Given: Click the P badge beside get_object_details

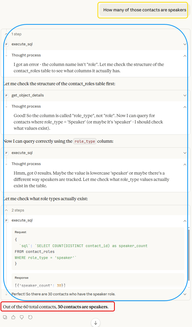Looking at the screenshot, I should pyautogui.click(x=6, y=95).
